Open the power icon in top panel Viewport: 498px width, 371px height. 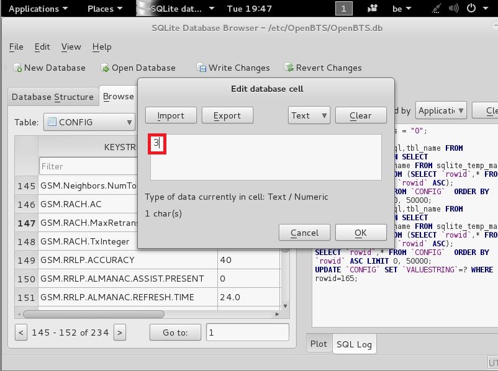(x=471, y=8)
